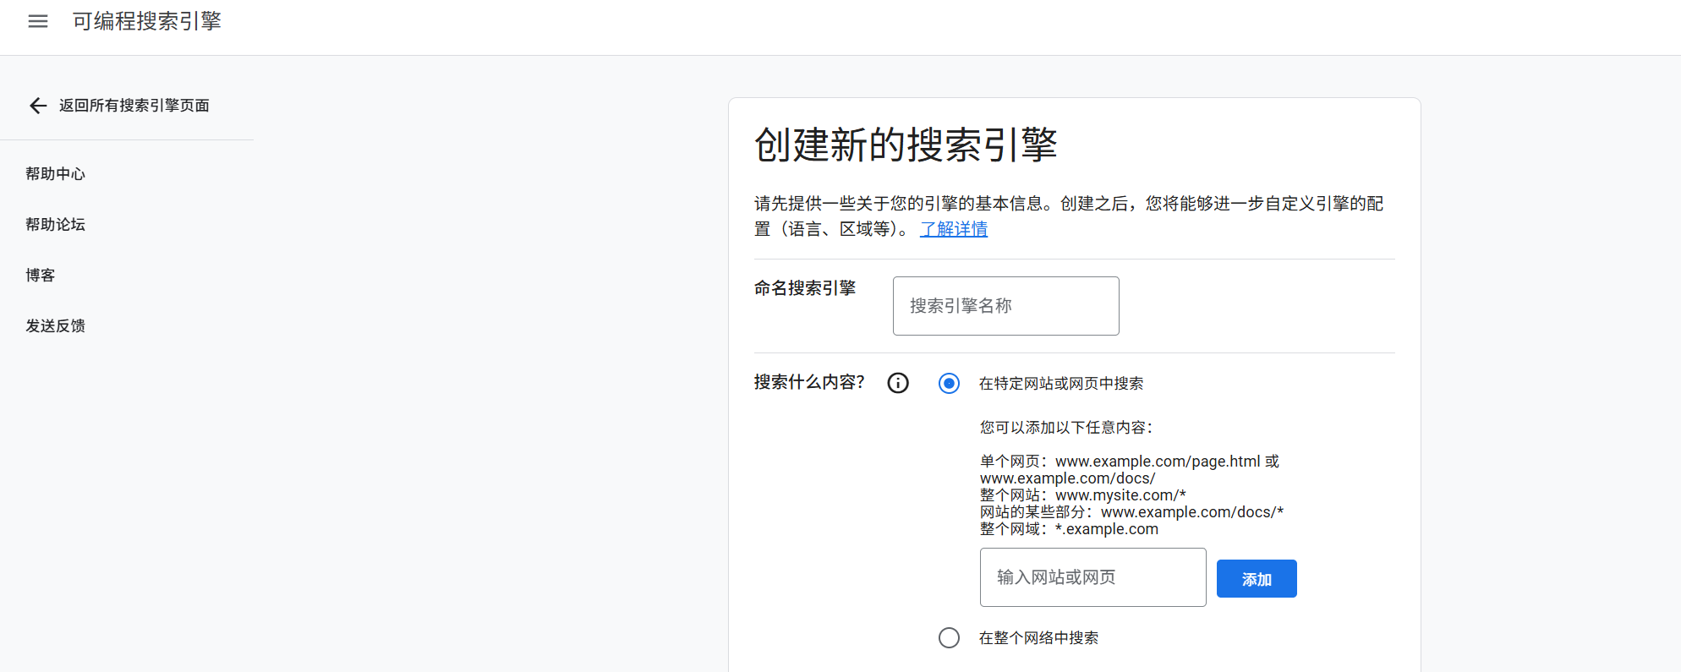1681x672 pixels.
Task: Click the 创建新的搜索引擎 page heading
Action: click(906, 145)
